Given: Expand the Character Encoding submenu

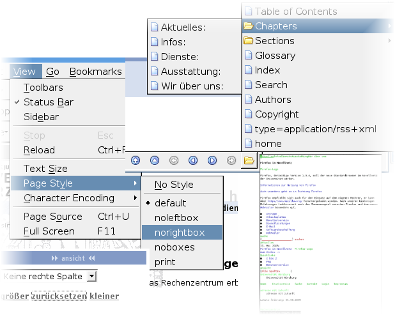Looking at the screenshot, I should [x=69, y=198].
